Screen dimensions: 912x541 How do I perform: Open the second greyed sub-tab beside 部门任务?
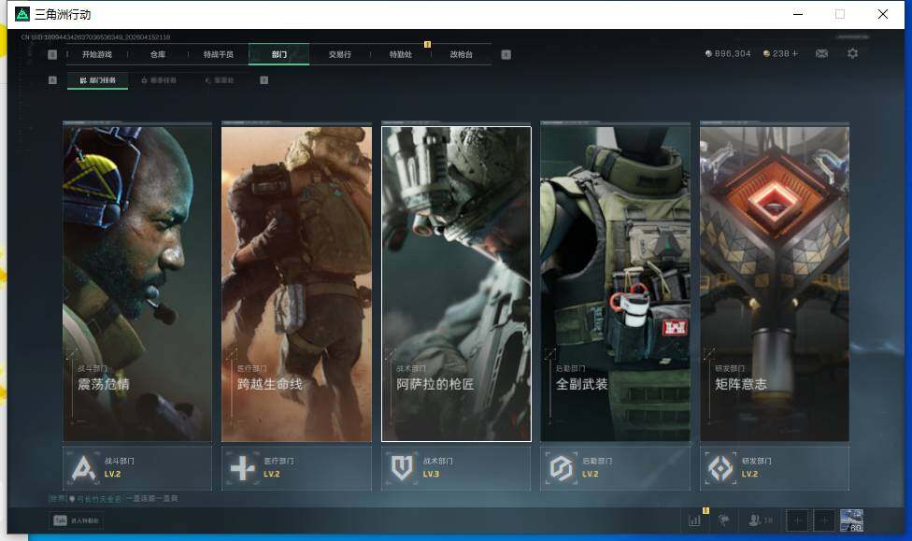(x=159, y=80)
